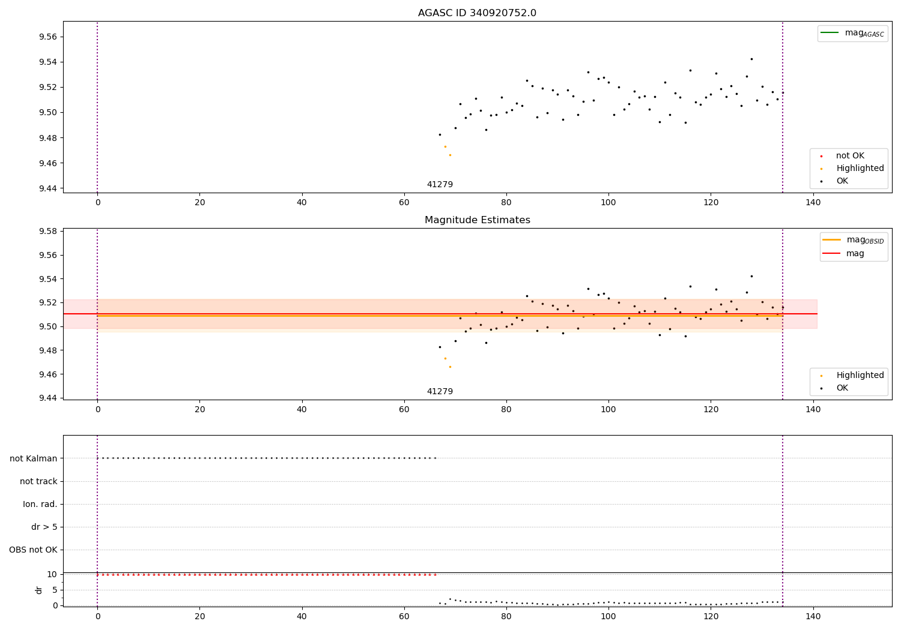Click the 'Magnitude Estimates' title
The image size is (901, 630).
point(477,220)
